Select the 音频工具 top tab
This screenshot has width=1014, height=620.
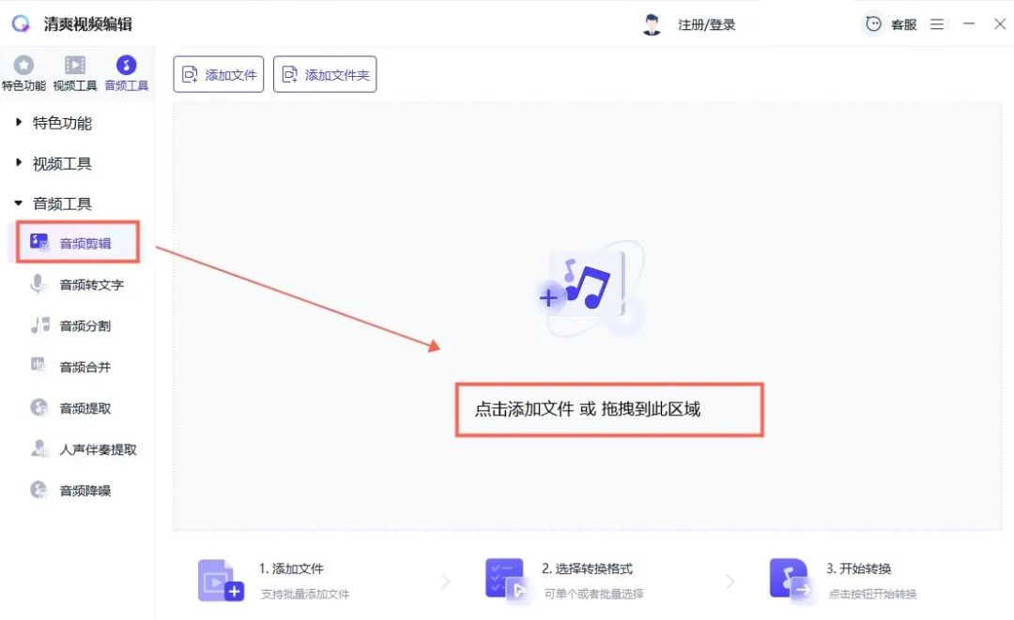click(126, 73)
